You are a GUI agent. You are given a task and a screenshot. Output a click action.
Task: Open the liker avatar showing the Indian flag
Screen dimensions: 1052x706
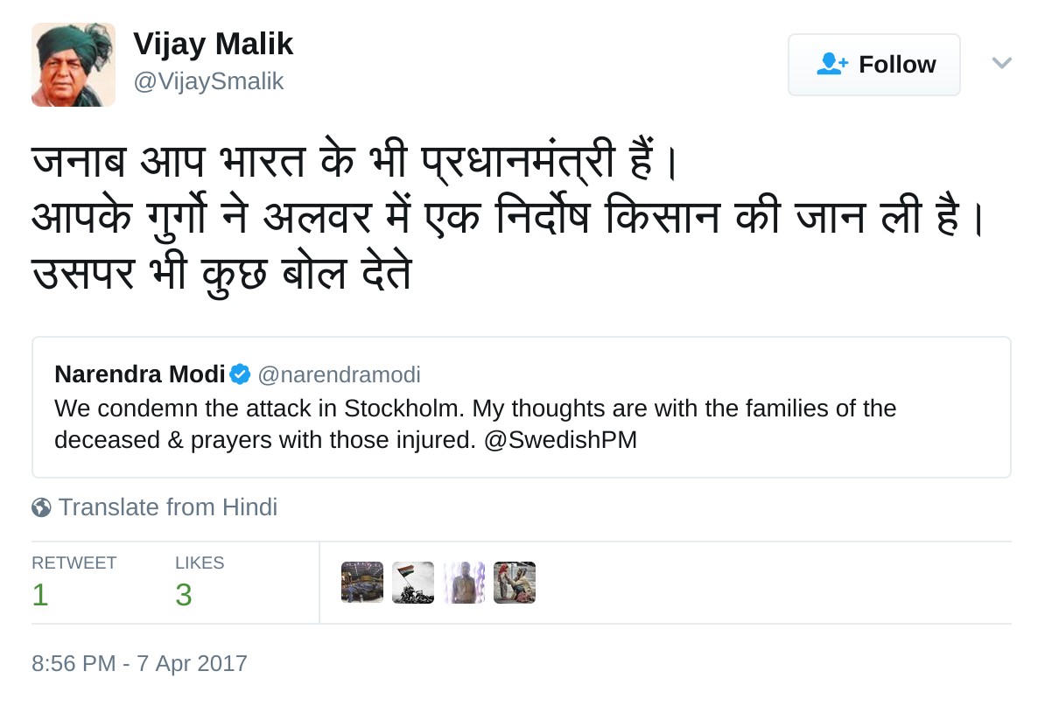pyautogui.click(x=413, y=583)
